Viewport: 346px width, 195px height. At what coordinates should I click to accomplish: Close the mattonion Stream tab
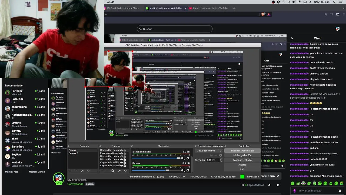click(x=185, y=8)
